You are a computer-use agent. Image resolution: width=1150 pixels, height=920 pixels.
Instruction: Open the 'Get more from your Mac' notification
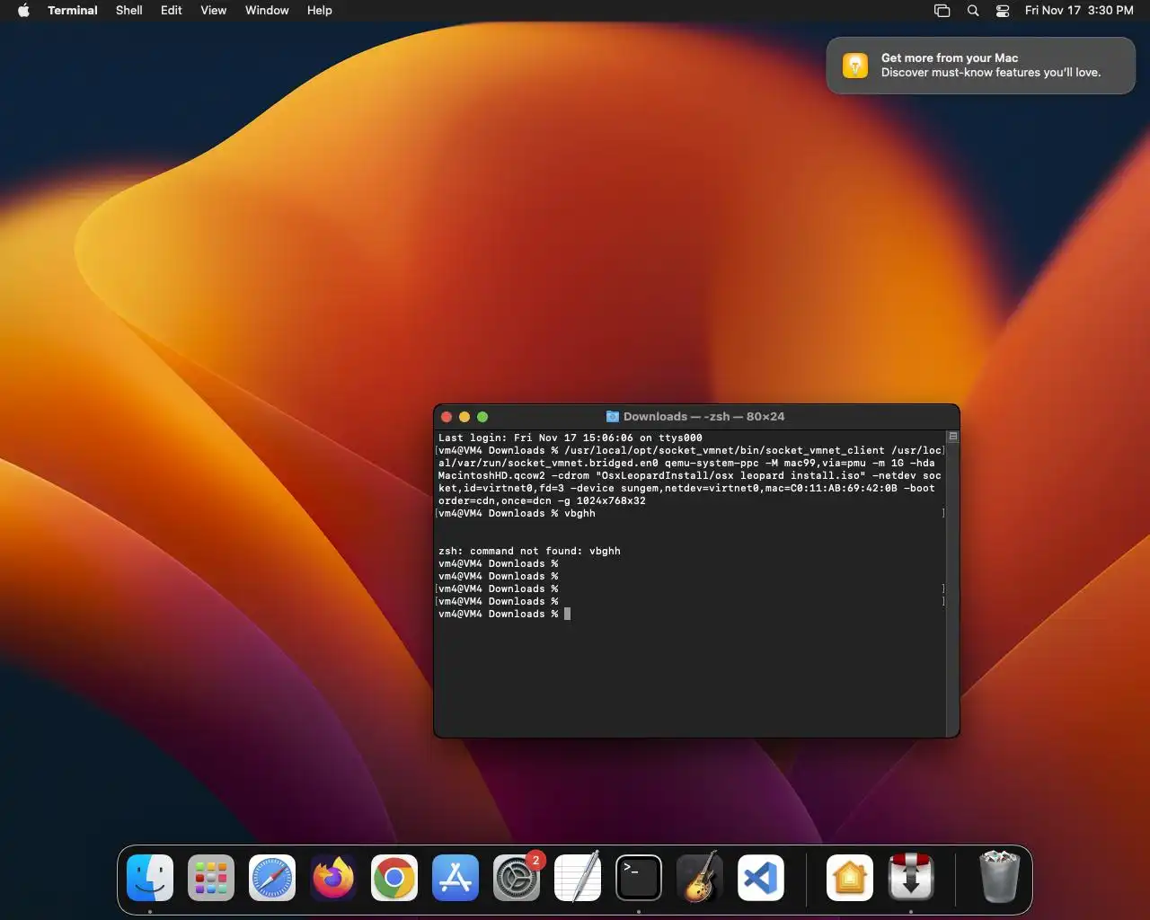pos(981,65)
